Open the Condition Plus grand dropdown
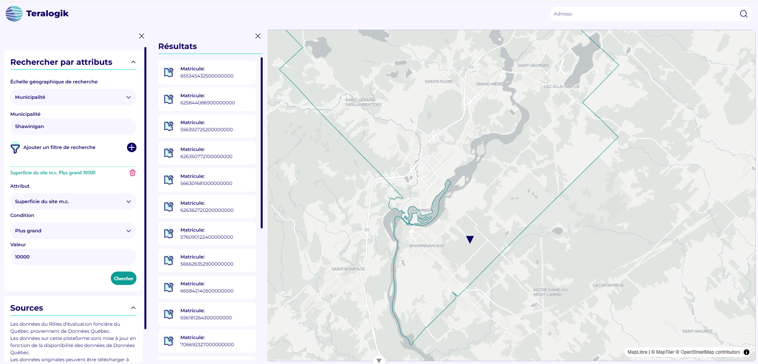758x364 pixels. (x=73, y=231)
